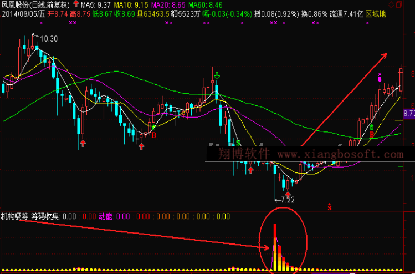Select the MA20: 8.65 indicator label
The width and height of the screenshot is (415, 274).
(168, 5)
